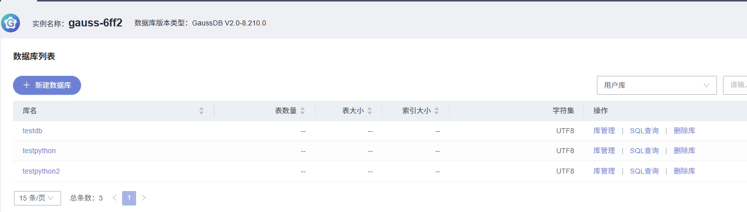The width and height of the screenshot is (747, 212).
Task: Click SQL查询 for testpython
Action: point(644,151)
